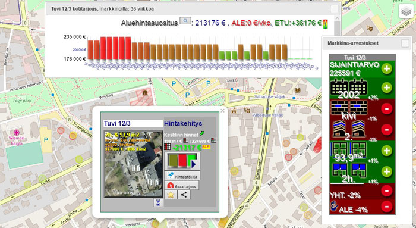Click the minus icon on the floor 2. row
Screen dimensions: 416x228
(x=386, y=130)
